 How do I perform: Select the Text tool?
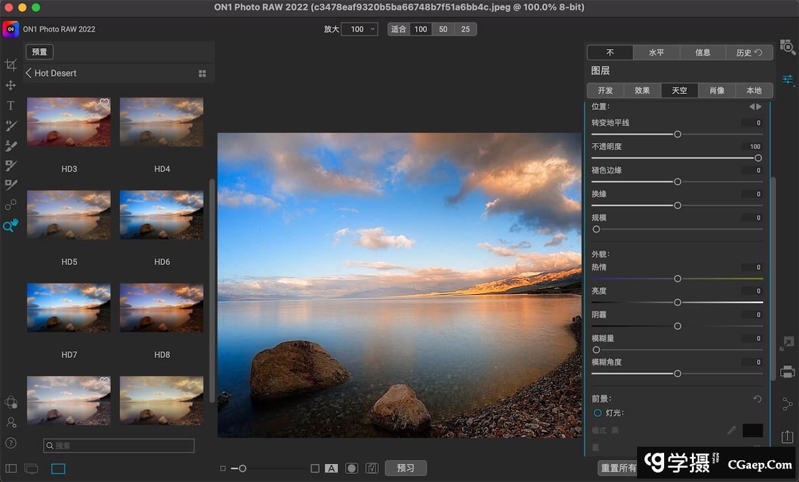[x=11, y=105]
